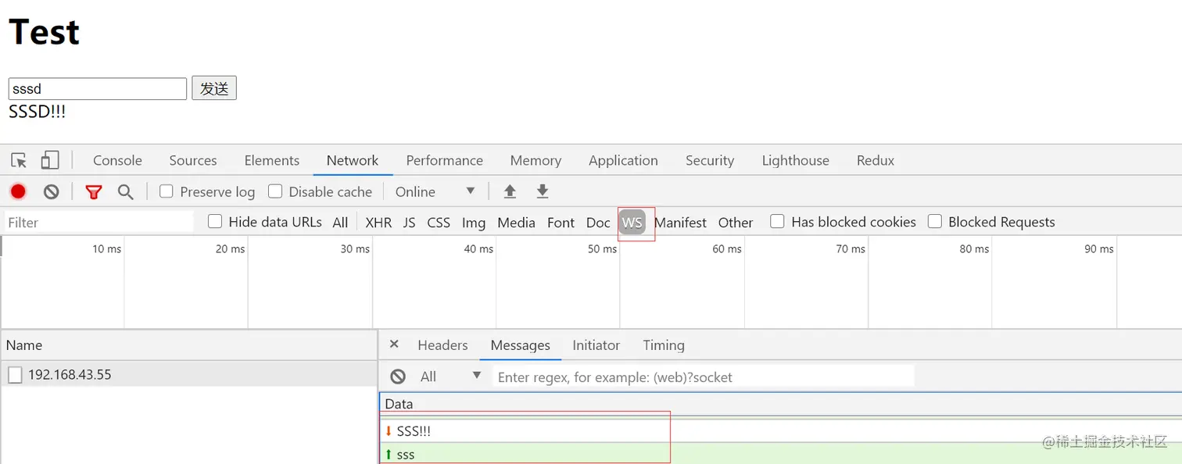
Task: Clear the WebSocket messages list
Action: click(398, 377)
